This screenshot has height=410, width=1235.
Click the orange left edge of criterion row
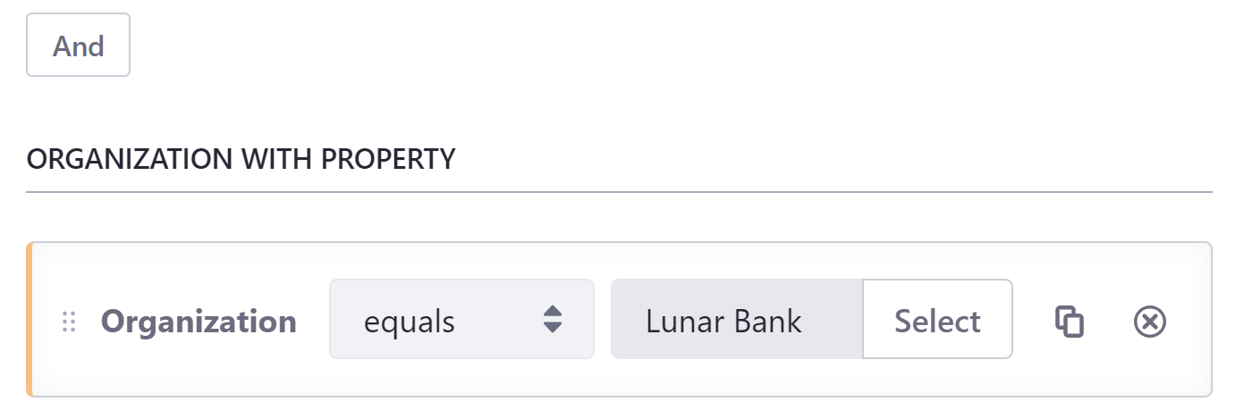click(x=30, y=319)
